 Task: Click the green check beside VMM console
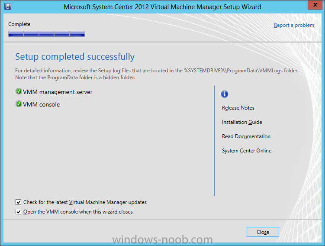point(19,104)
